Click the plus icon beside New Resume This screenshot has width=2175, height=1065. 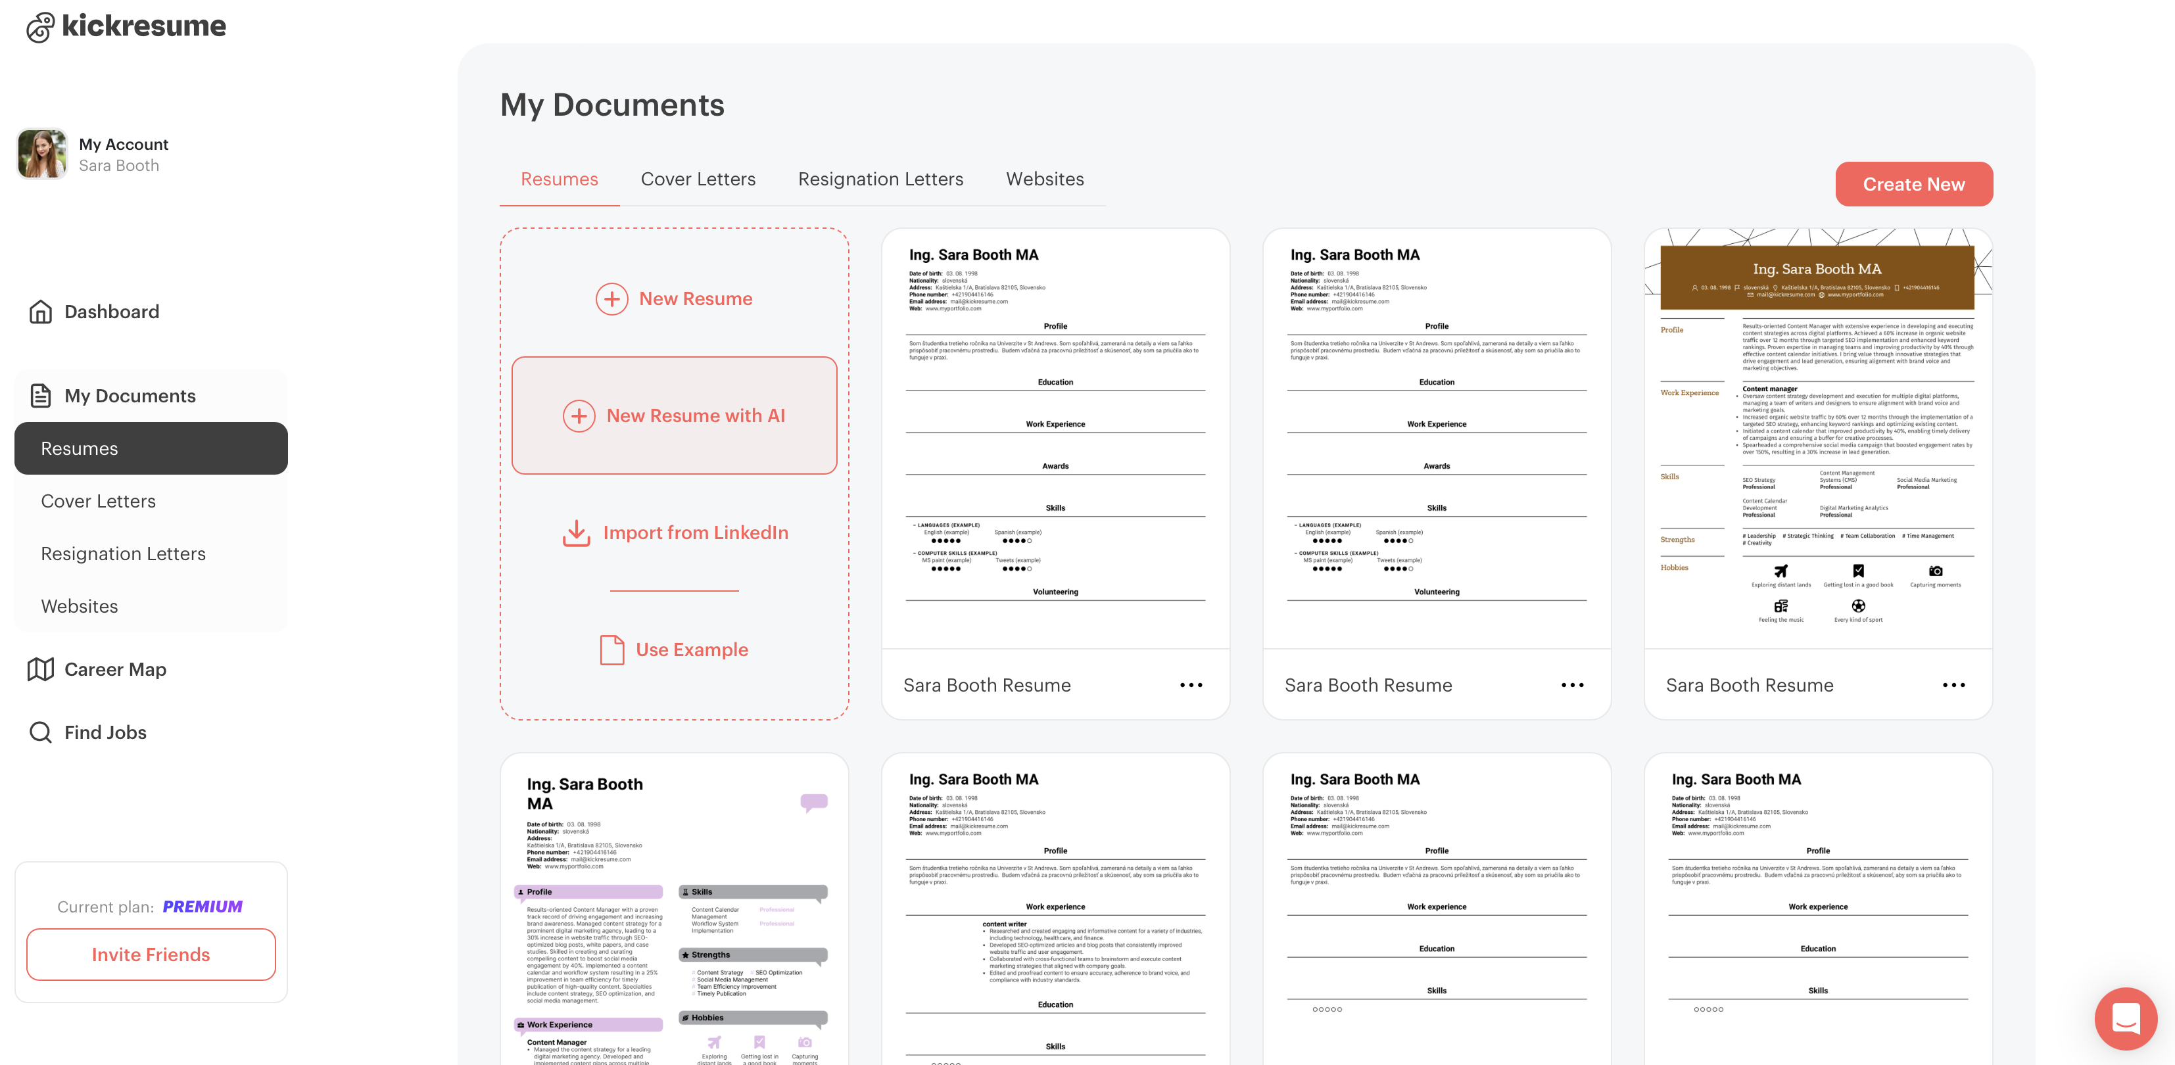611,298
